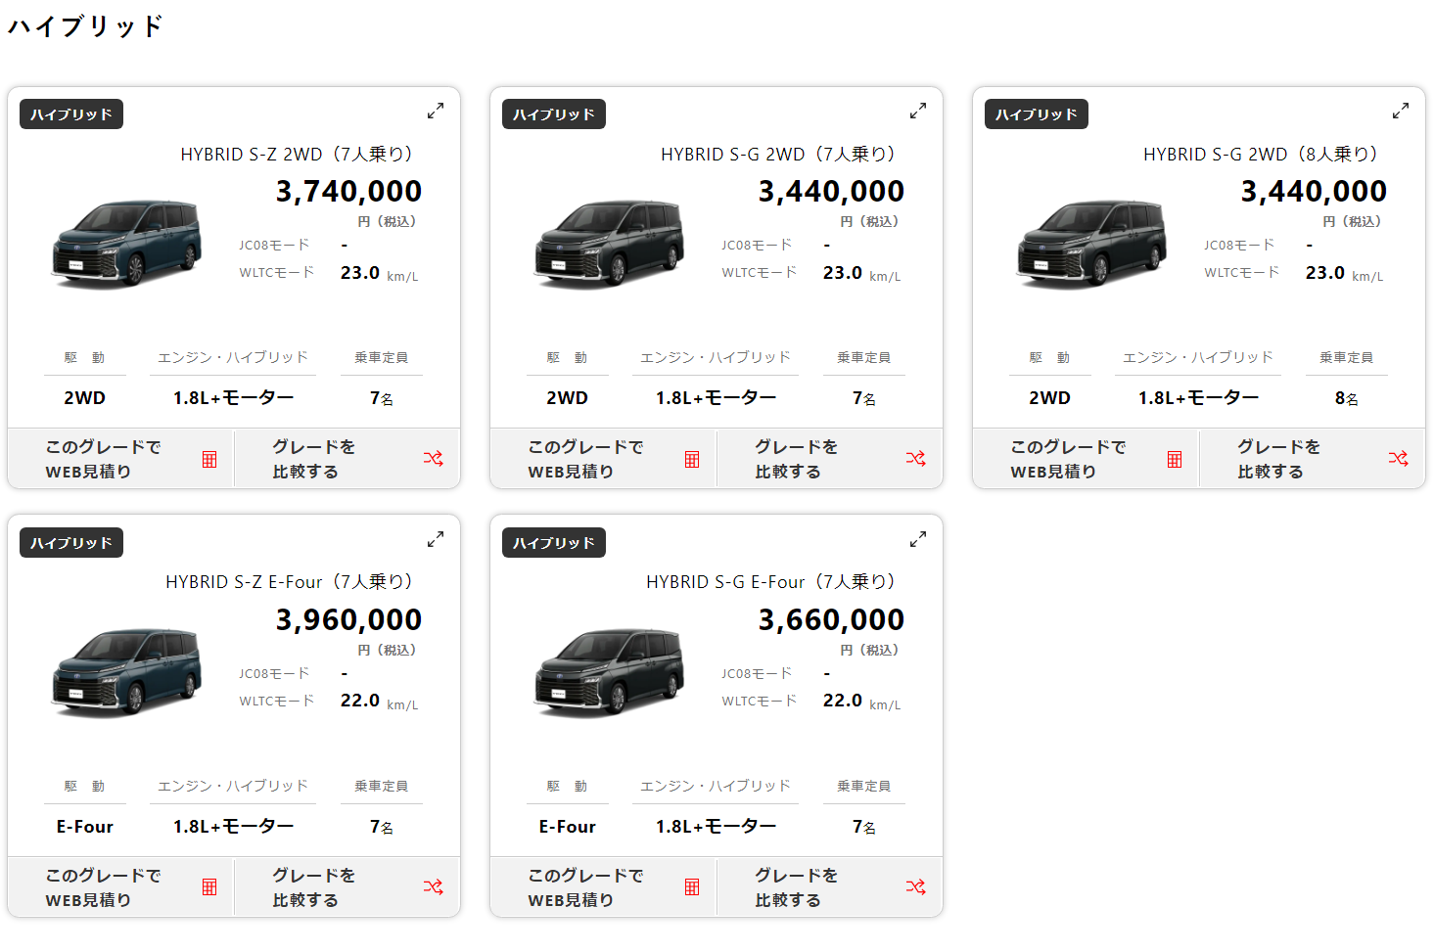
Task: Click the estimate grid icon on S-G E-Four card
Action: (x=692, y=886)
